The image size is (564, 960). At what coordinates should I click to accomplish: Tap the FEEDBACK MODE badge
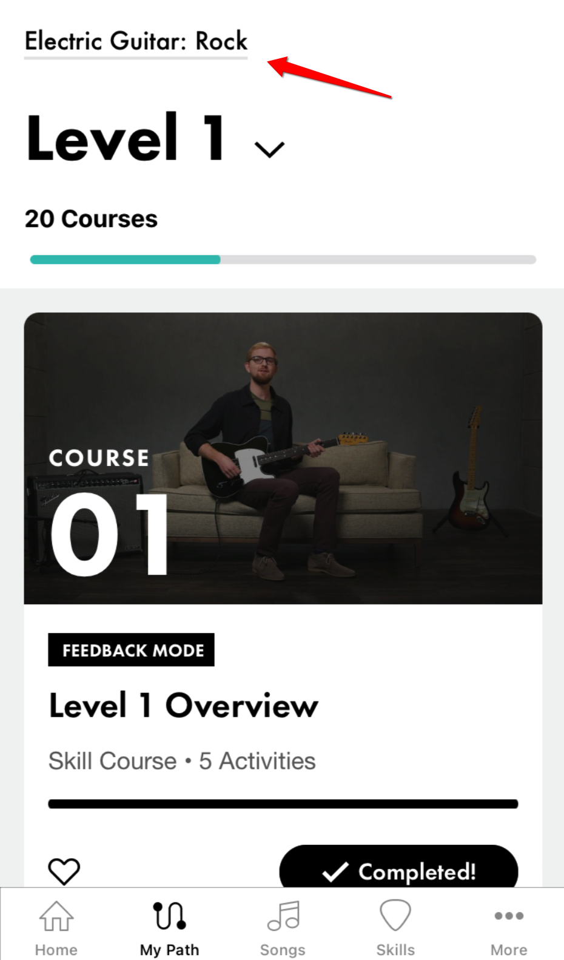(132, 650)
